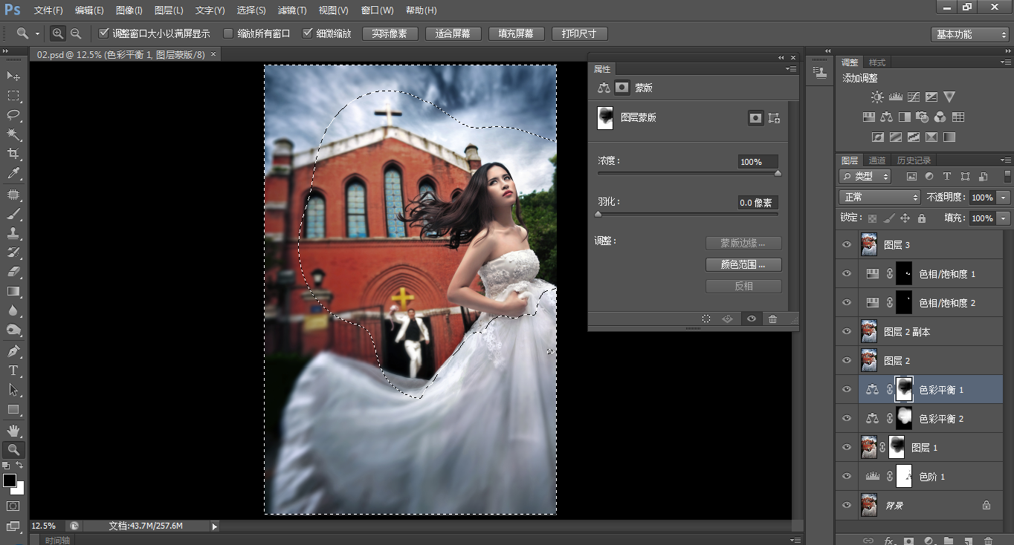The image size is (1014, 545).
Task: Open the 图像(I) menu
Action: pyautogui.click(x=129, y=10)
